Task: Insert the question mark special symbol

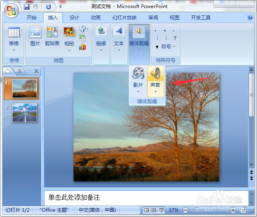Action: pyautogui.click(x=175, y=38)
